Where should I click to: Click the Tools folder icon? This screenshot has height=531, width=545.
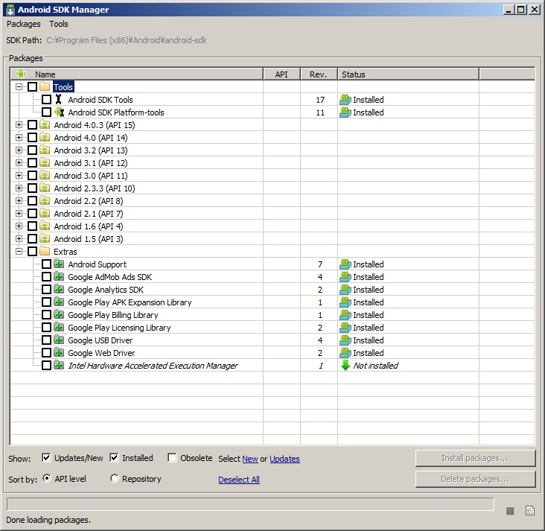45,86
